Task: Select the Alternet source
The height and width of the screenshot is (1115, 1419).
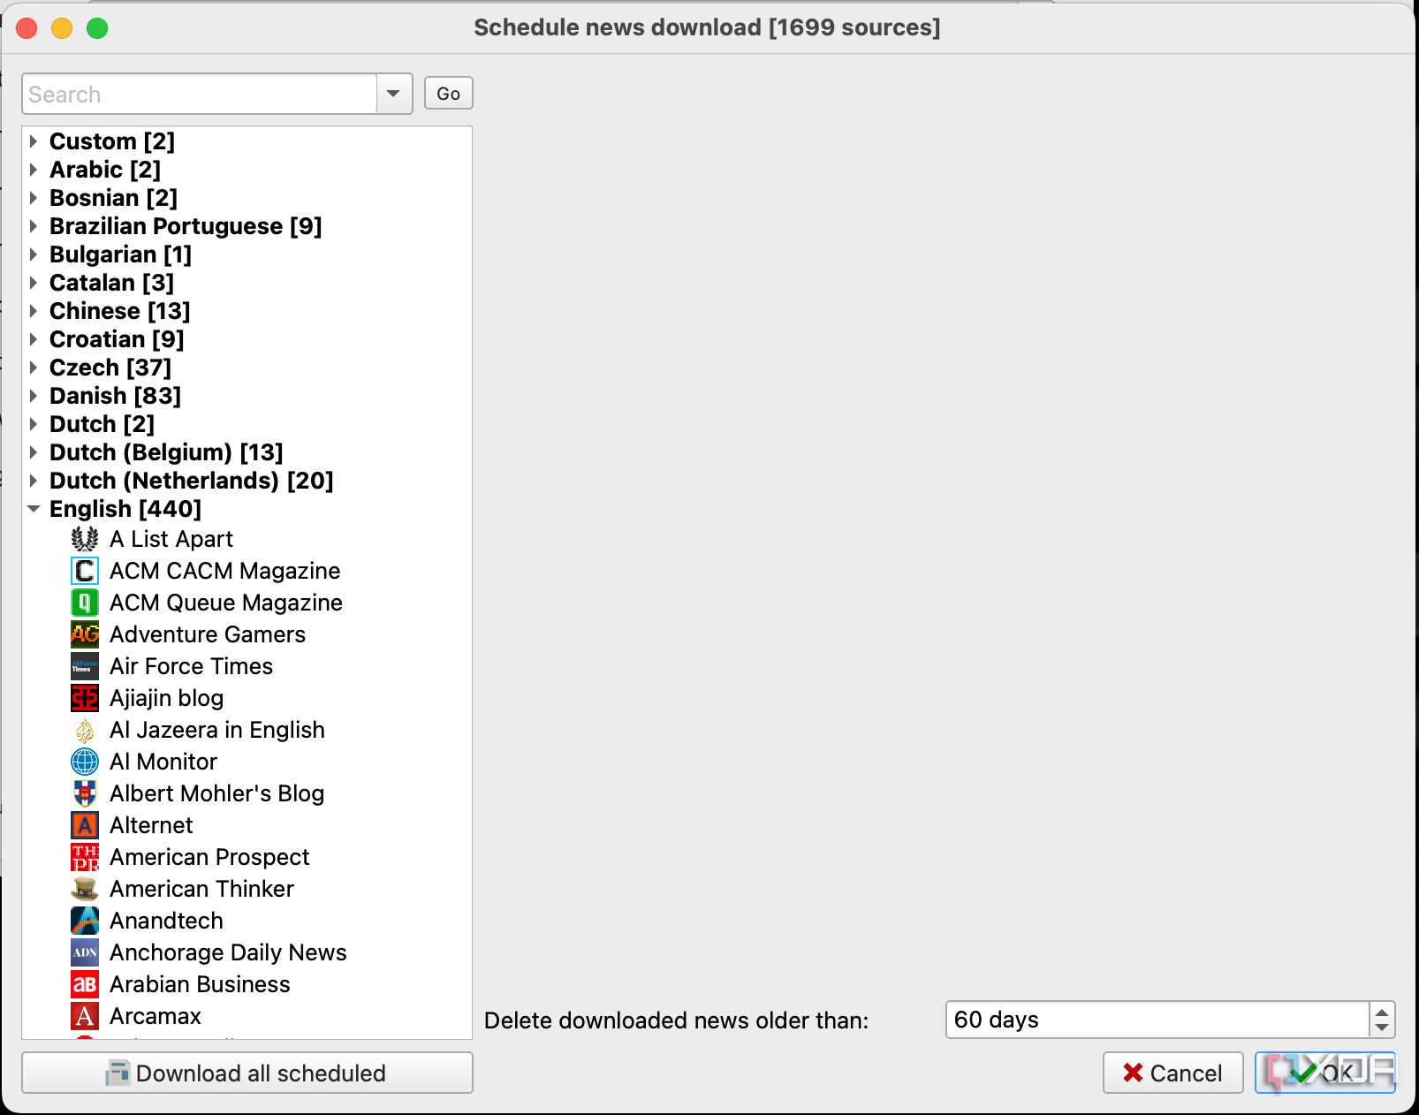Action: (x=151, y=825)
